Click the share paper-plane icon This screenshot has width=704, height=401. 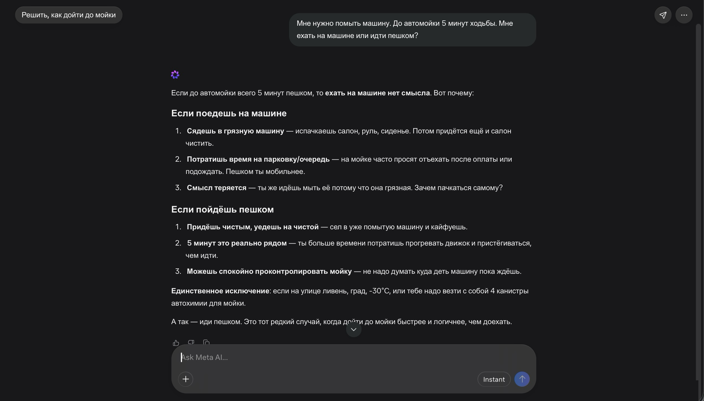click(x=663, y=15)
